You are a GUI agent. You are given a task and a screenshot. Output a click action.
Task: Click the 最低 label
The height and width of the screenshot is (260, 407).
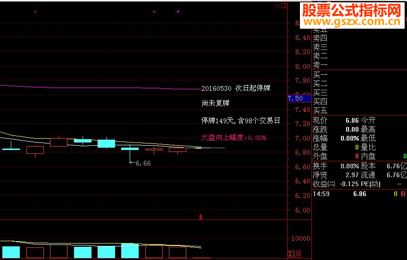[368, 138]
